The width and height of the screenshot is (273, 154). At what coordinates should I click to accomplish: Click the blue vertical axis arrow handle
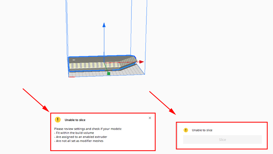pyautogui.click(x=104, y=25)
